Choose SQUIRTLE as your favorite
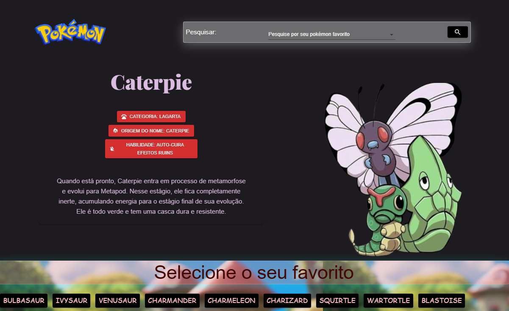This screenshot has height=311, width=509. (x=337, y=300)
